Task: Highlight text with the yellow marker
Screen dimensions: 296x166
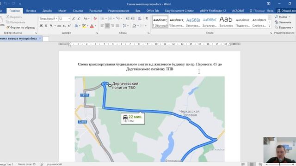Action: coord(84,26)
